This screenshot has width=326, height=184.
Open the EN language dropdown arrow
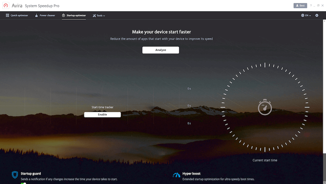coord(310,16)
